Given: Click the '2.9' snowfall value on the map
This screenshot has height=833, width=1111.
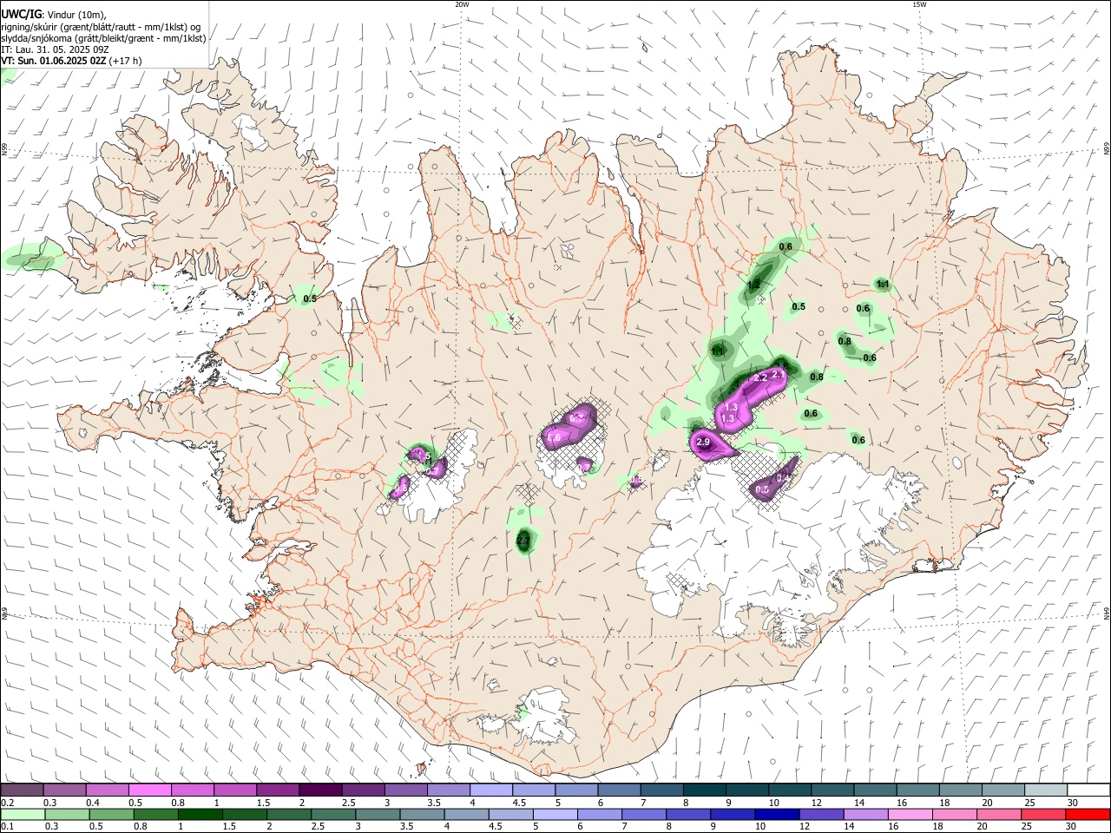Looking at the screenshot, I should coord(703,443).
